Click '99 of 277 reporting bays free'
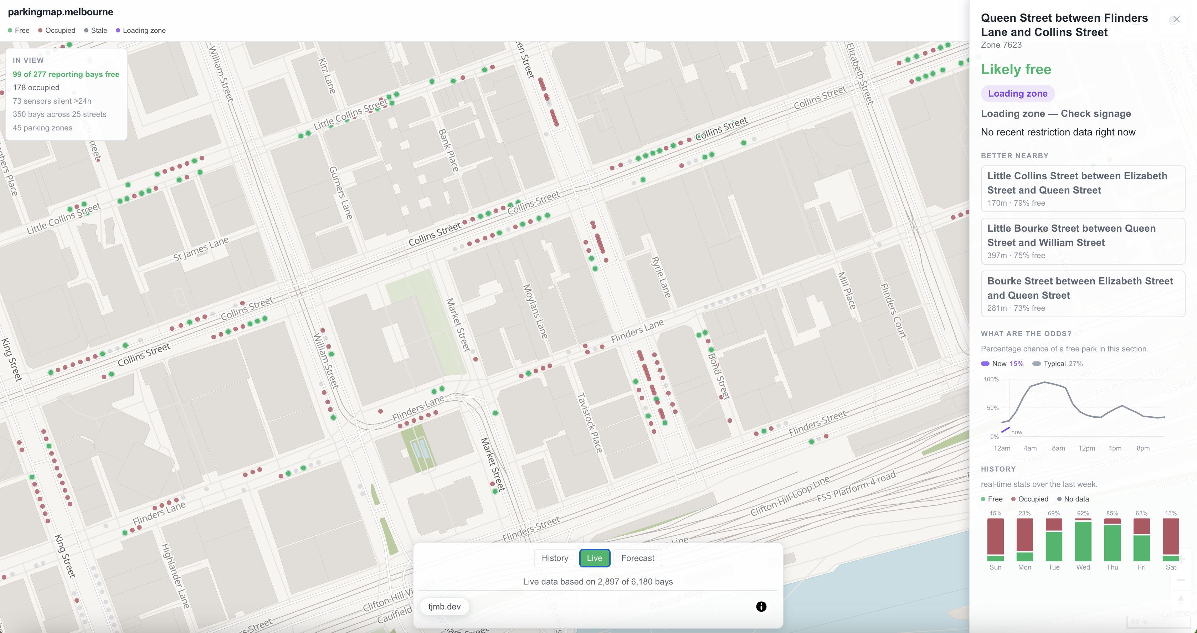The image size is (1197, 633). [66, 74]
